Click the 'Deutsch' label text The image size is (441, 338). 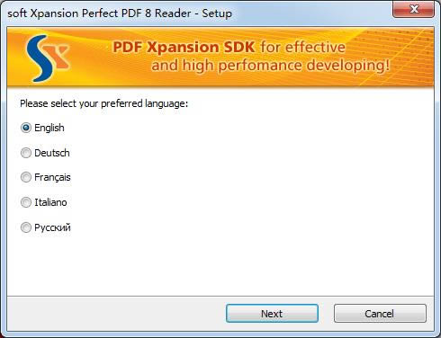pos(52,153)
